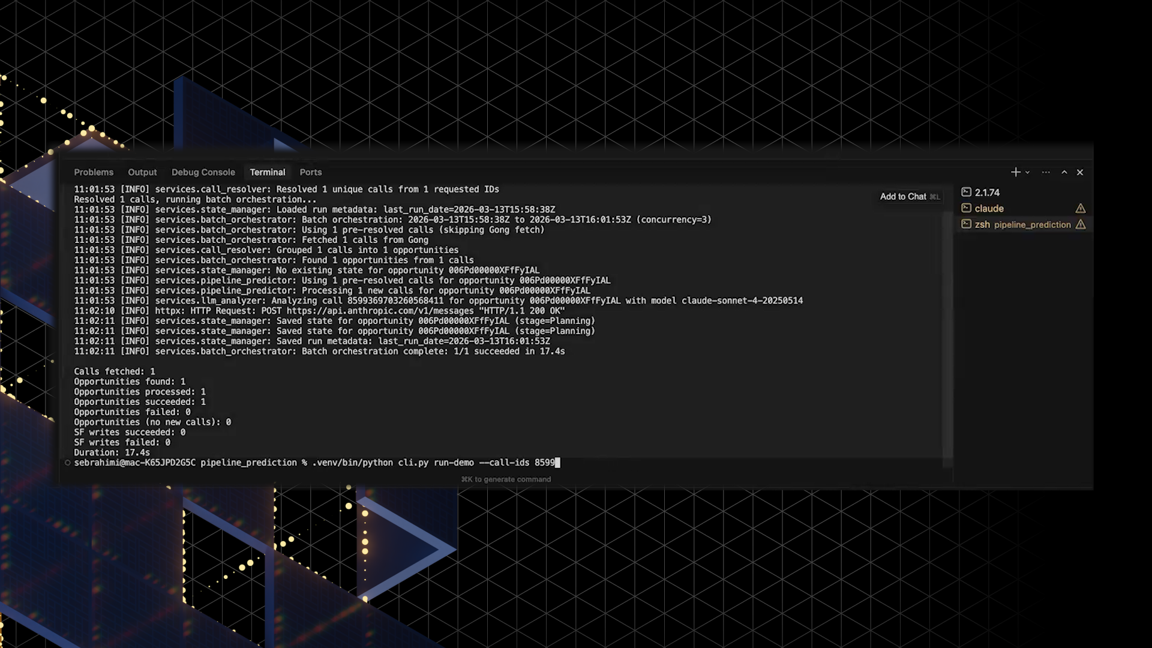
Task: Click 'Resolved 1 calls, running batch orchestration...' line
Action: click(x=195, y=199)
